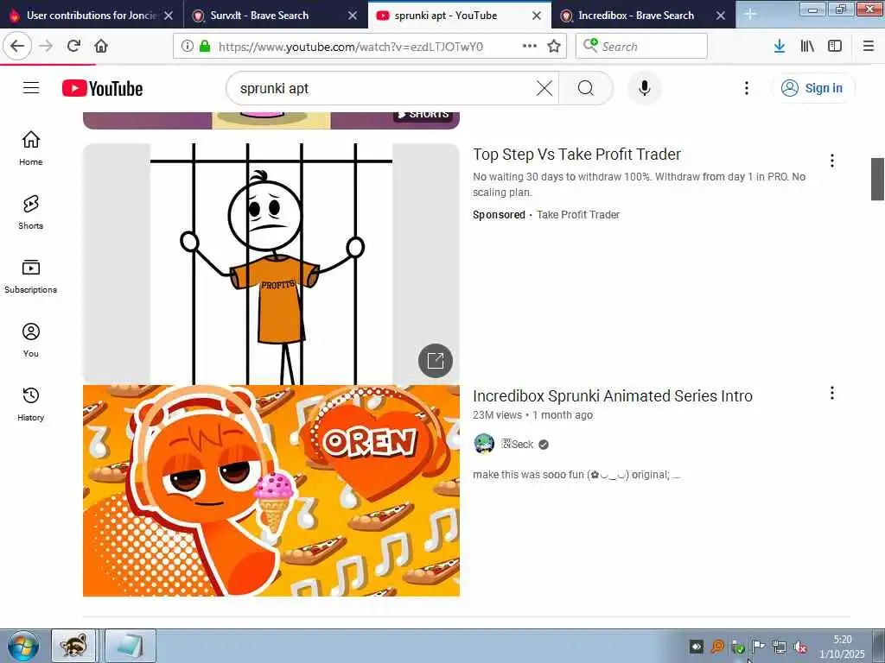
Task: Open the network tray icon
Action: [x=780, y=647]
